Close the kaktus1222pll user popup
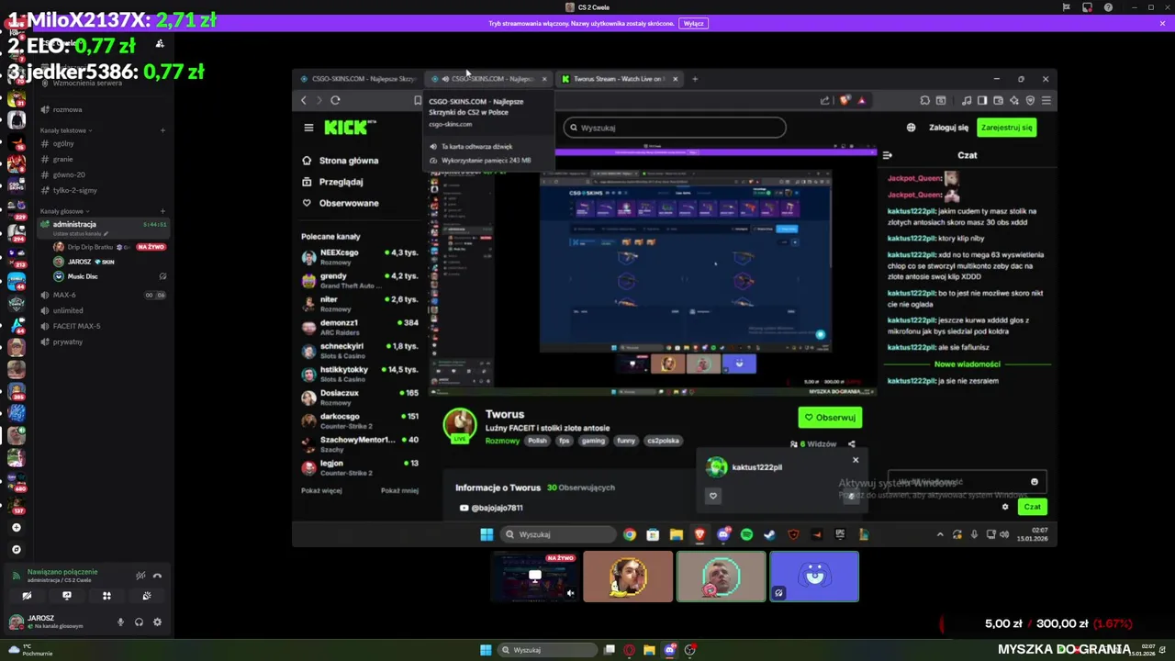This screenshot has height=661, width=1175. [x=856, y=460]
